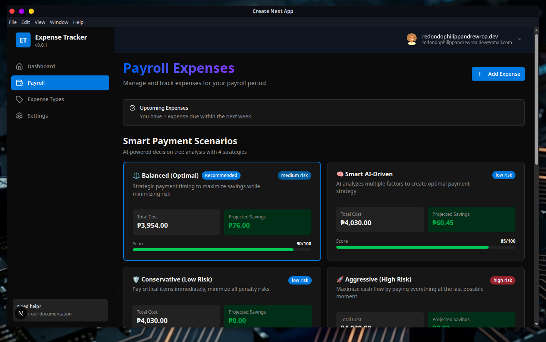546x342 pixels.
Task: Click Total Cost ₱3,954.00 value
Action: pos(153,226)
